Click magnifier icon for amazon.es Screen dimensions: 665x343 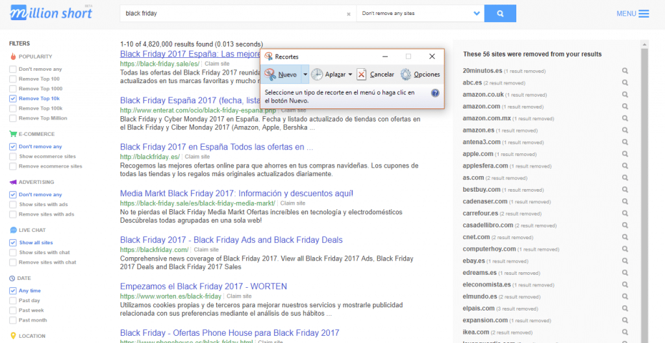[625, 131]
